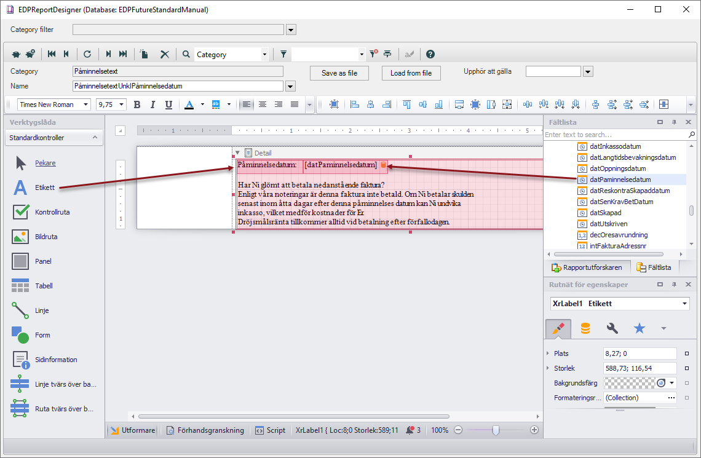
Task: Open the Upphör att gälla date dropdown
Action: click(x=588, y=71)
